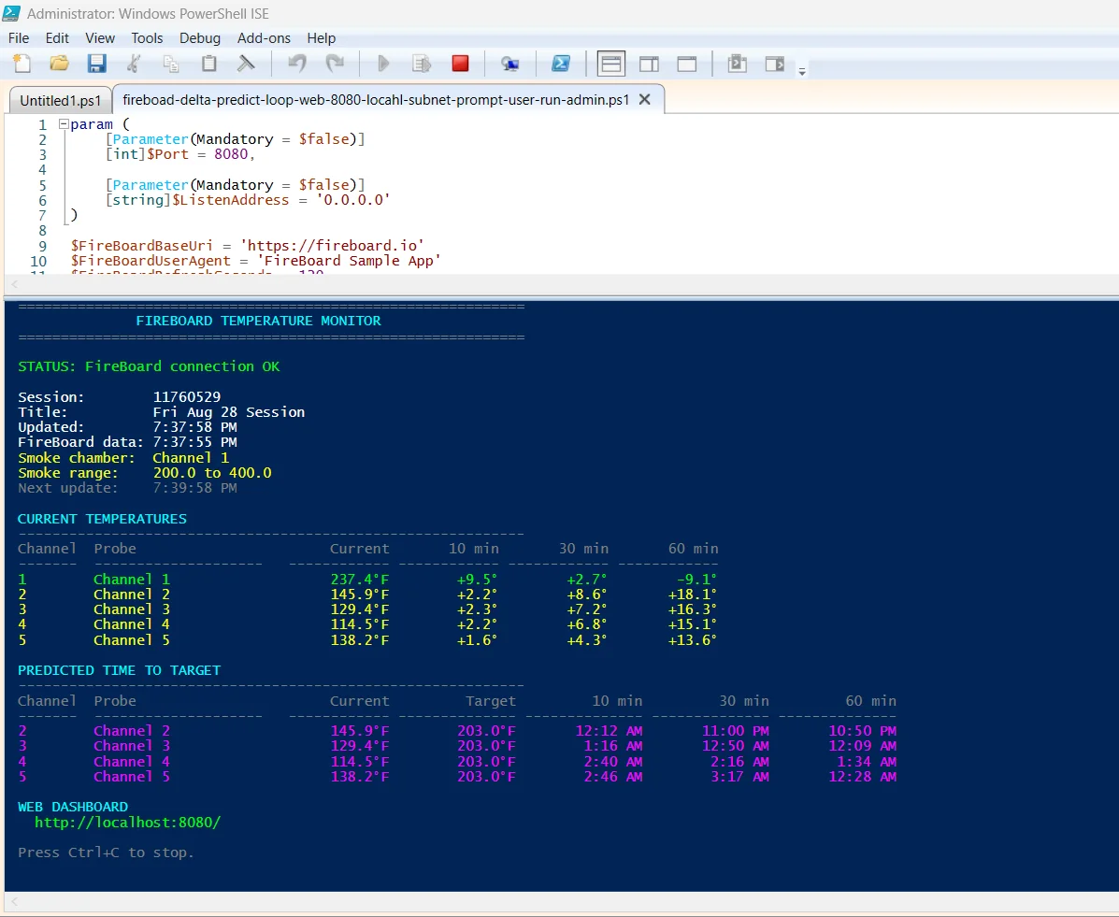Viewport: 1119px width, 917px height.
Task: Open the Edit menu
Action: point(57,37)
